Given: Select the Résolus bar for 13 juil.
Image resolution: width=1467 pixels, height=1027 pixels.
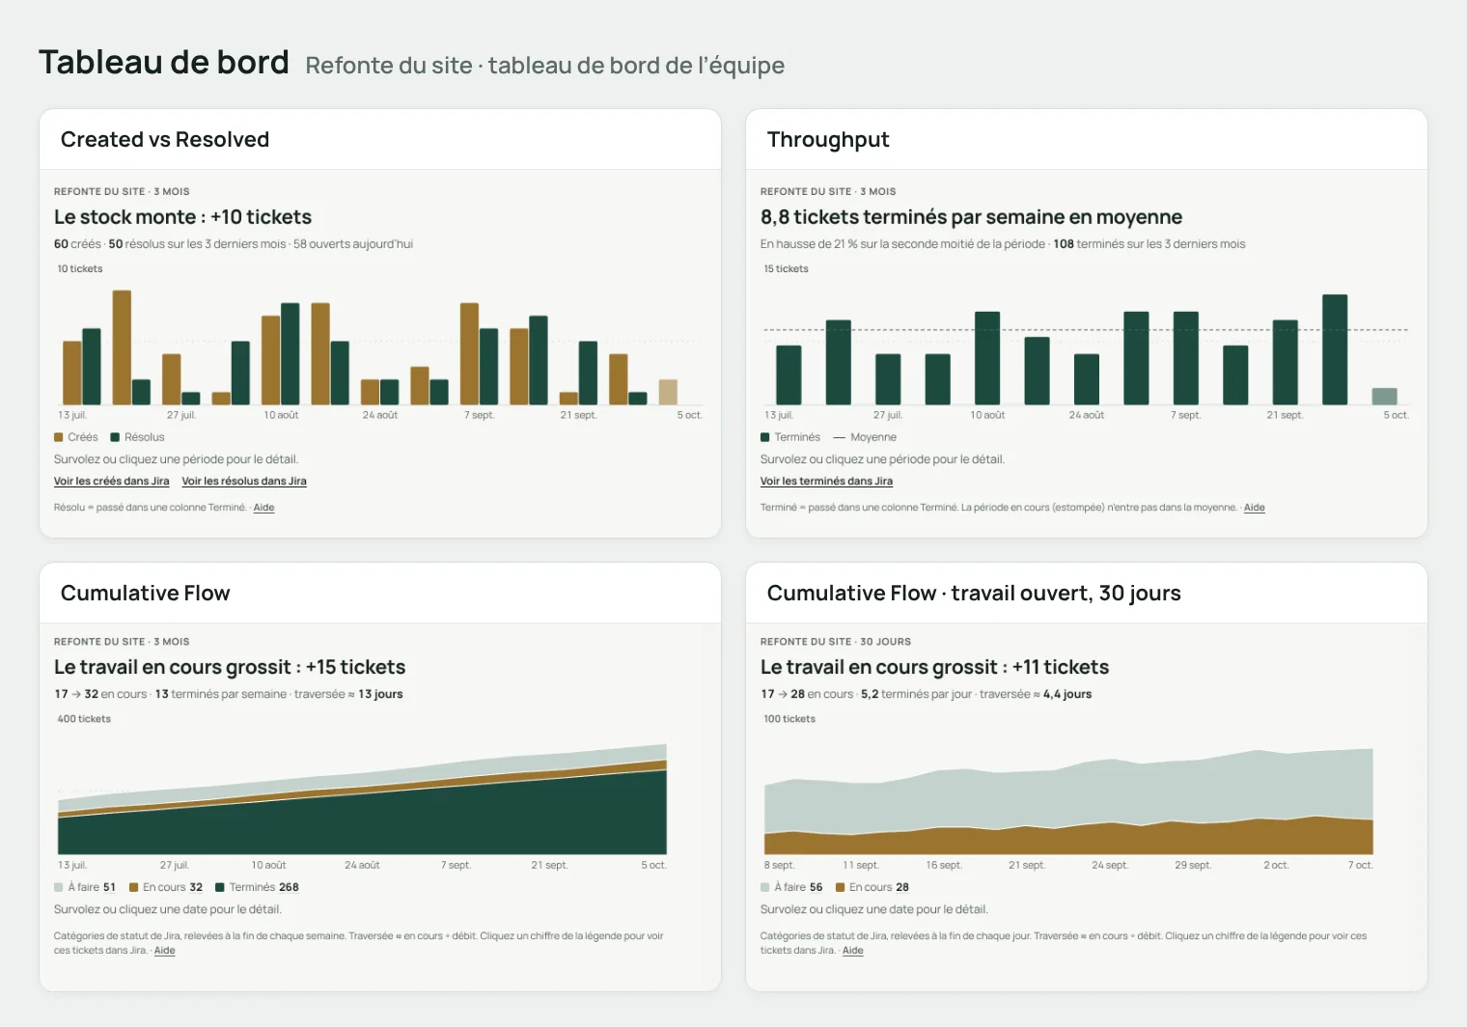Looking at the screenshot, I should [92, 367].
